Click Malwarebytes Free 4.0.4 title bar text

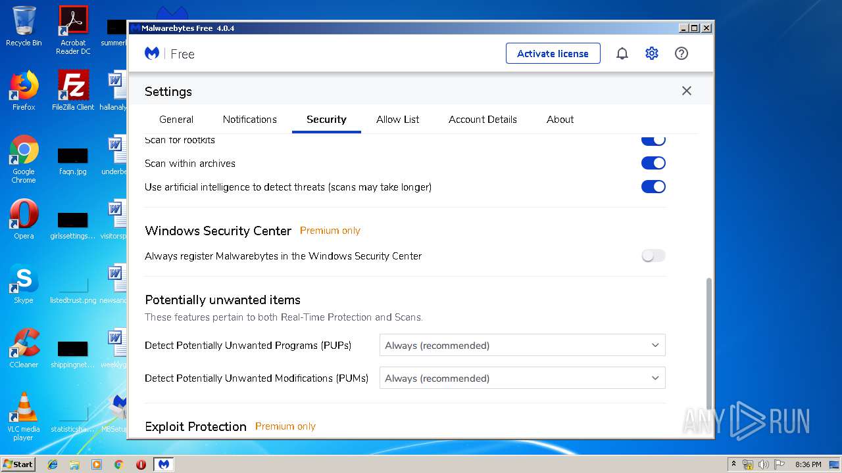tap(187, 28)
